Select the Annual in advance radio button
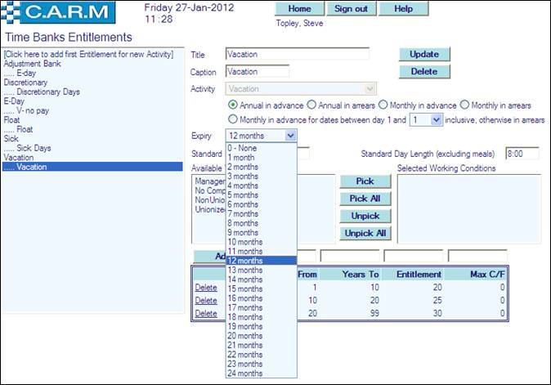The height and width of the screenshot is (385, 551). click(x=233, y=105)
